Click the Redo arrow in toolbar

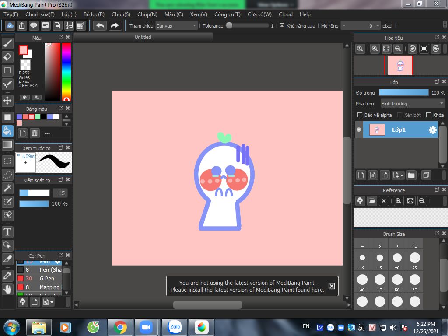(x=115, y=26)
